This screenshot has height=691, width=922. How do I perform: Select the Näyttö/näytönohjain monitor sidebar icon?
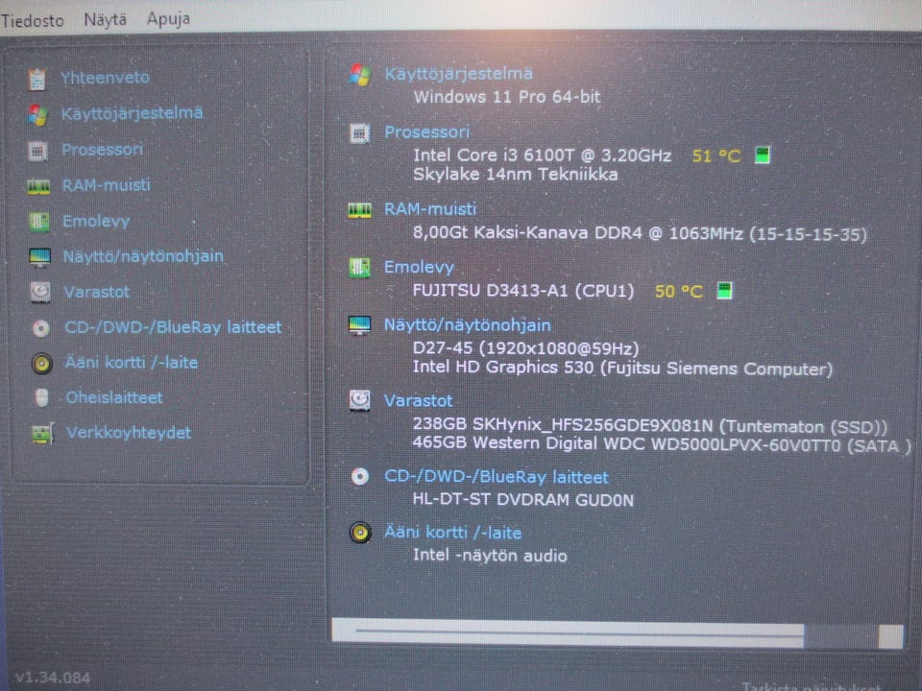pyautogui.click(x=39, y=257)
